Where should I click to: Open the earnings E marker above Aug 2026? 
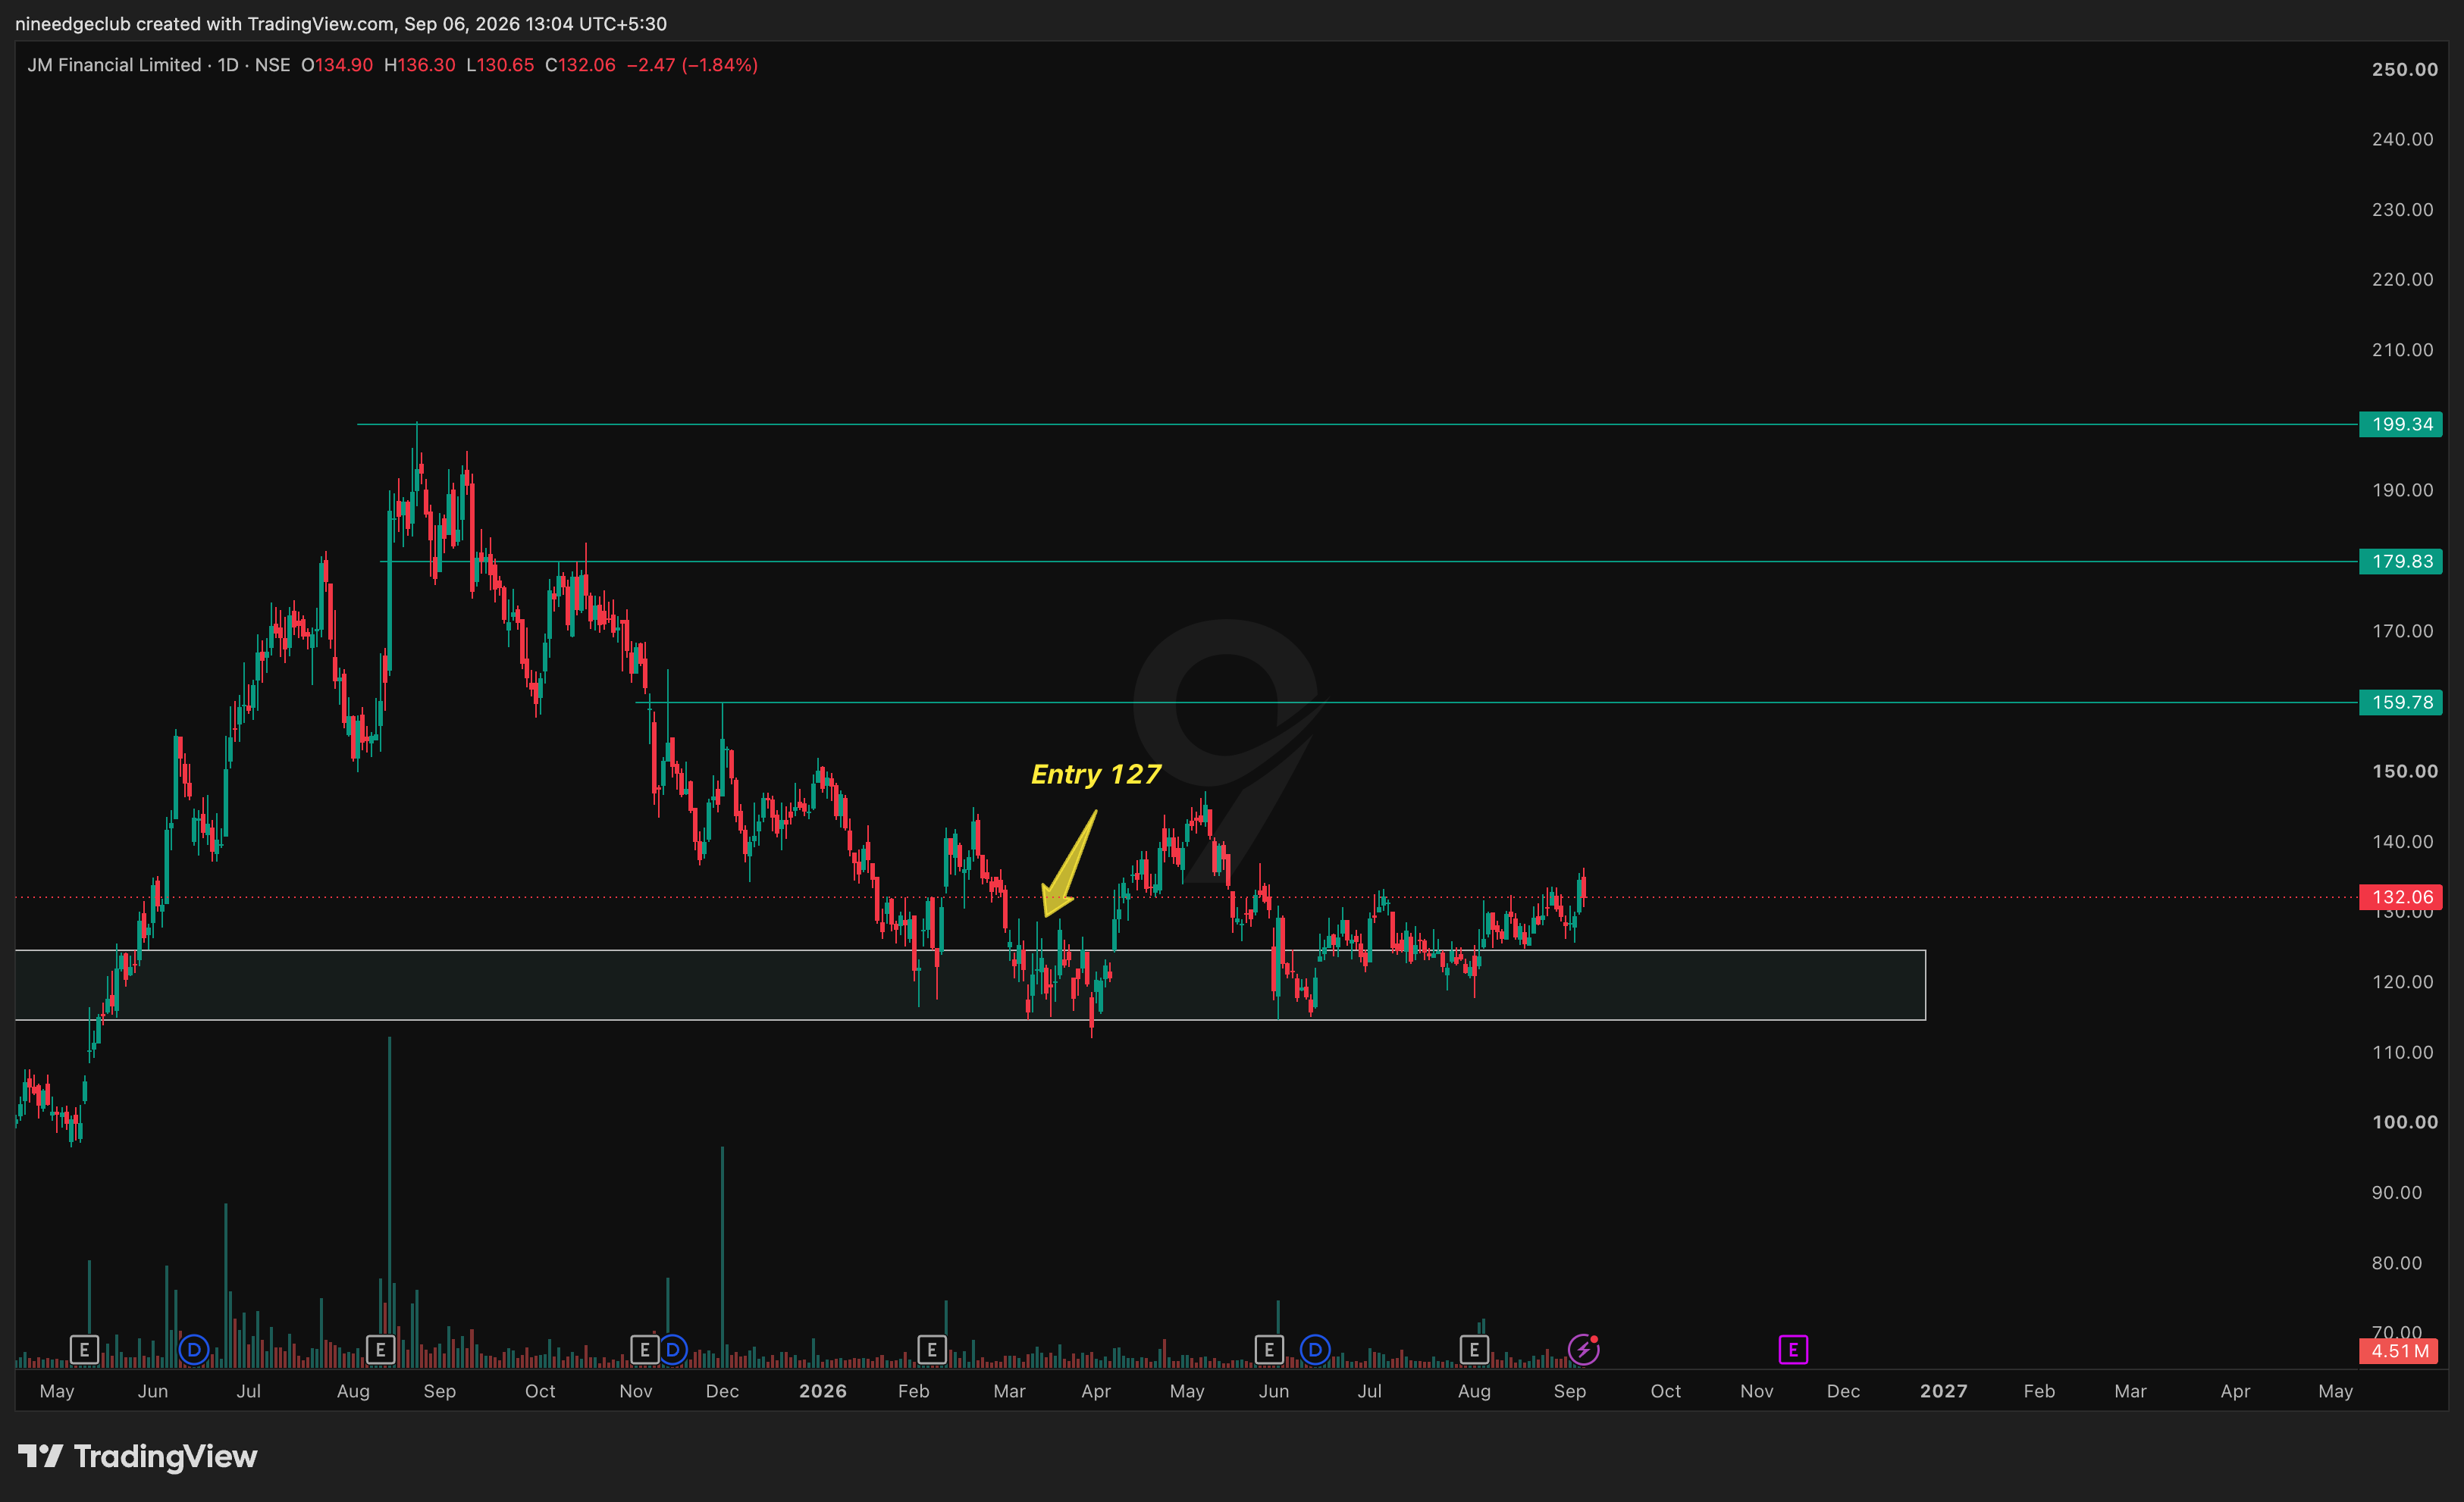(1473, 1350)
